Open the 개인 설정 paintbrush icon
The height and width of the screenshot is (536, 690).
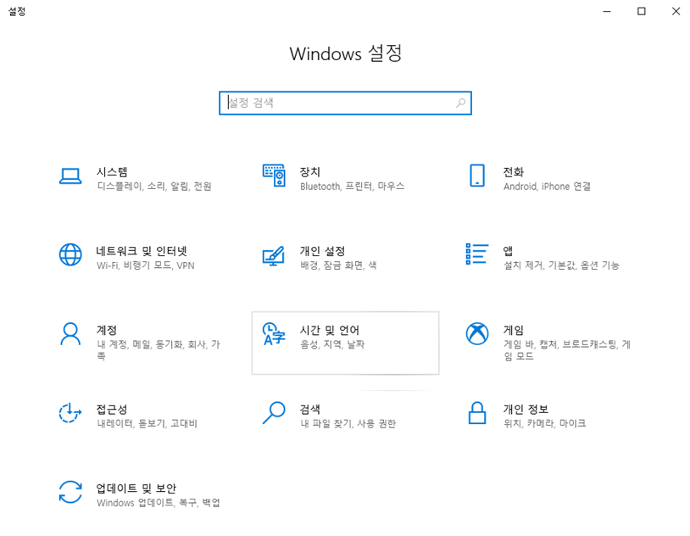pos(274,255)
